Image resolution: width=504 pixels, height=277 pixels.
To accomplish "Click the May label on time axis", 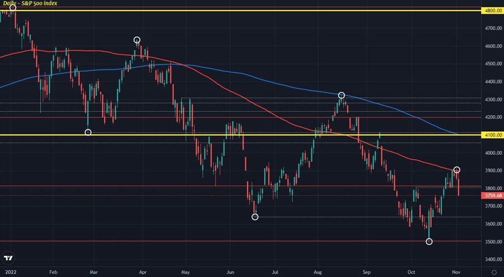I will 186,271.
